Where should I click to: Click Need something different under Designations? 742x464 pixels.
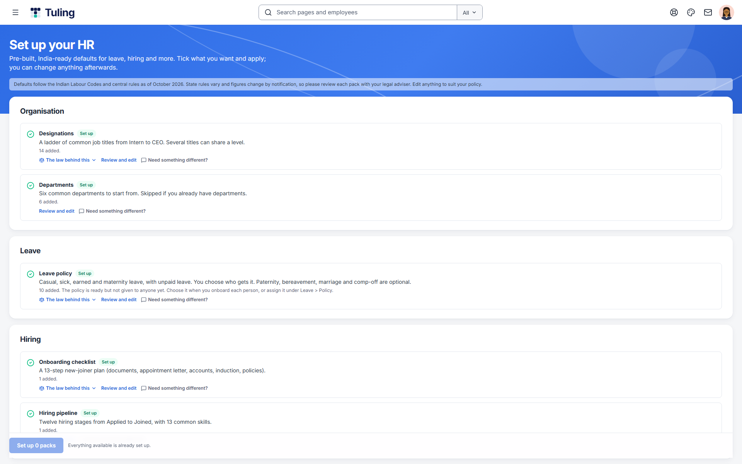(x=174, y=160)
